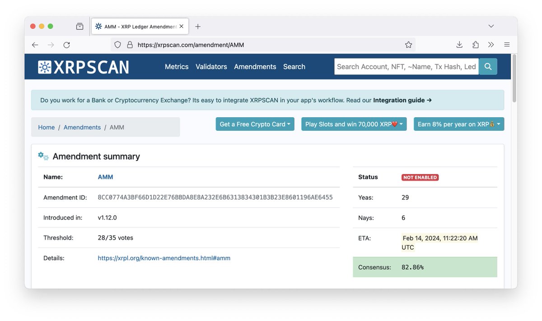Screen dimensions: 542x321
Task: Open the Extensions puzzle icon
Action: (476, 45)
